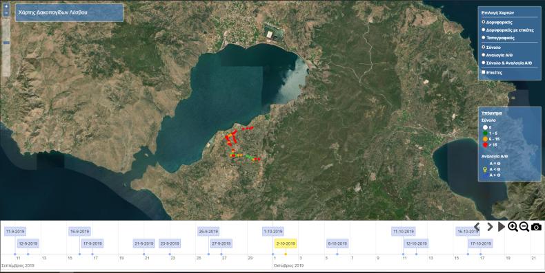Zoom in the timeline with magnifier plus
Image resolution: width=545 pixels, height=273 pixels.
[513, 227]
